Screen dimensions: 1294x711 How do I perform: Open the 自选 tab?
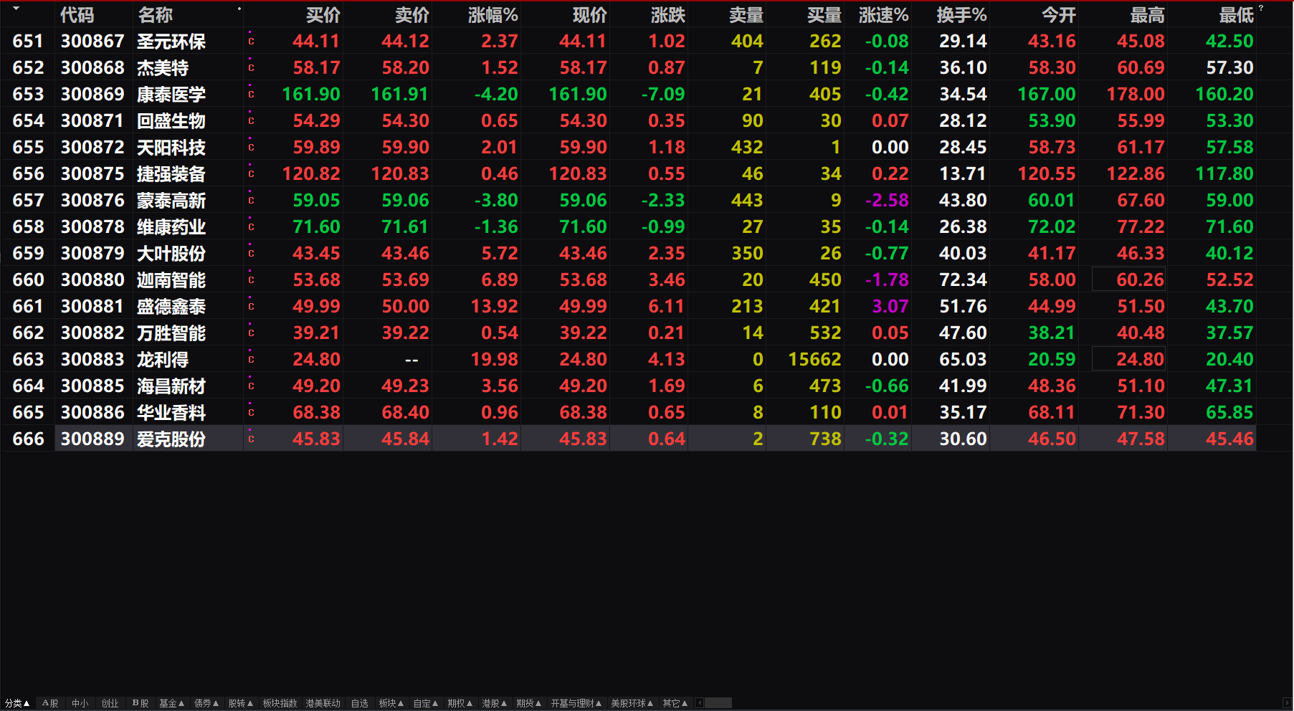pyautogui.click(x=360, y=703)
